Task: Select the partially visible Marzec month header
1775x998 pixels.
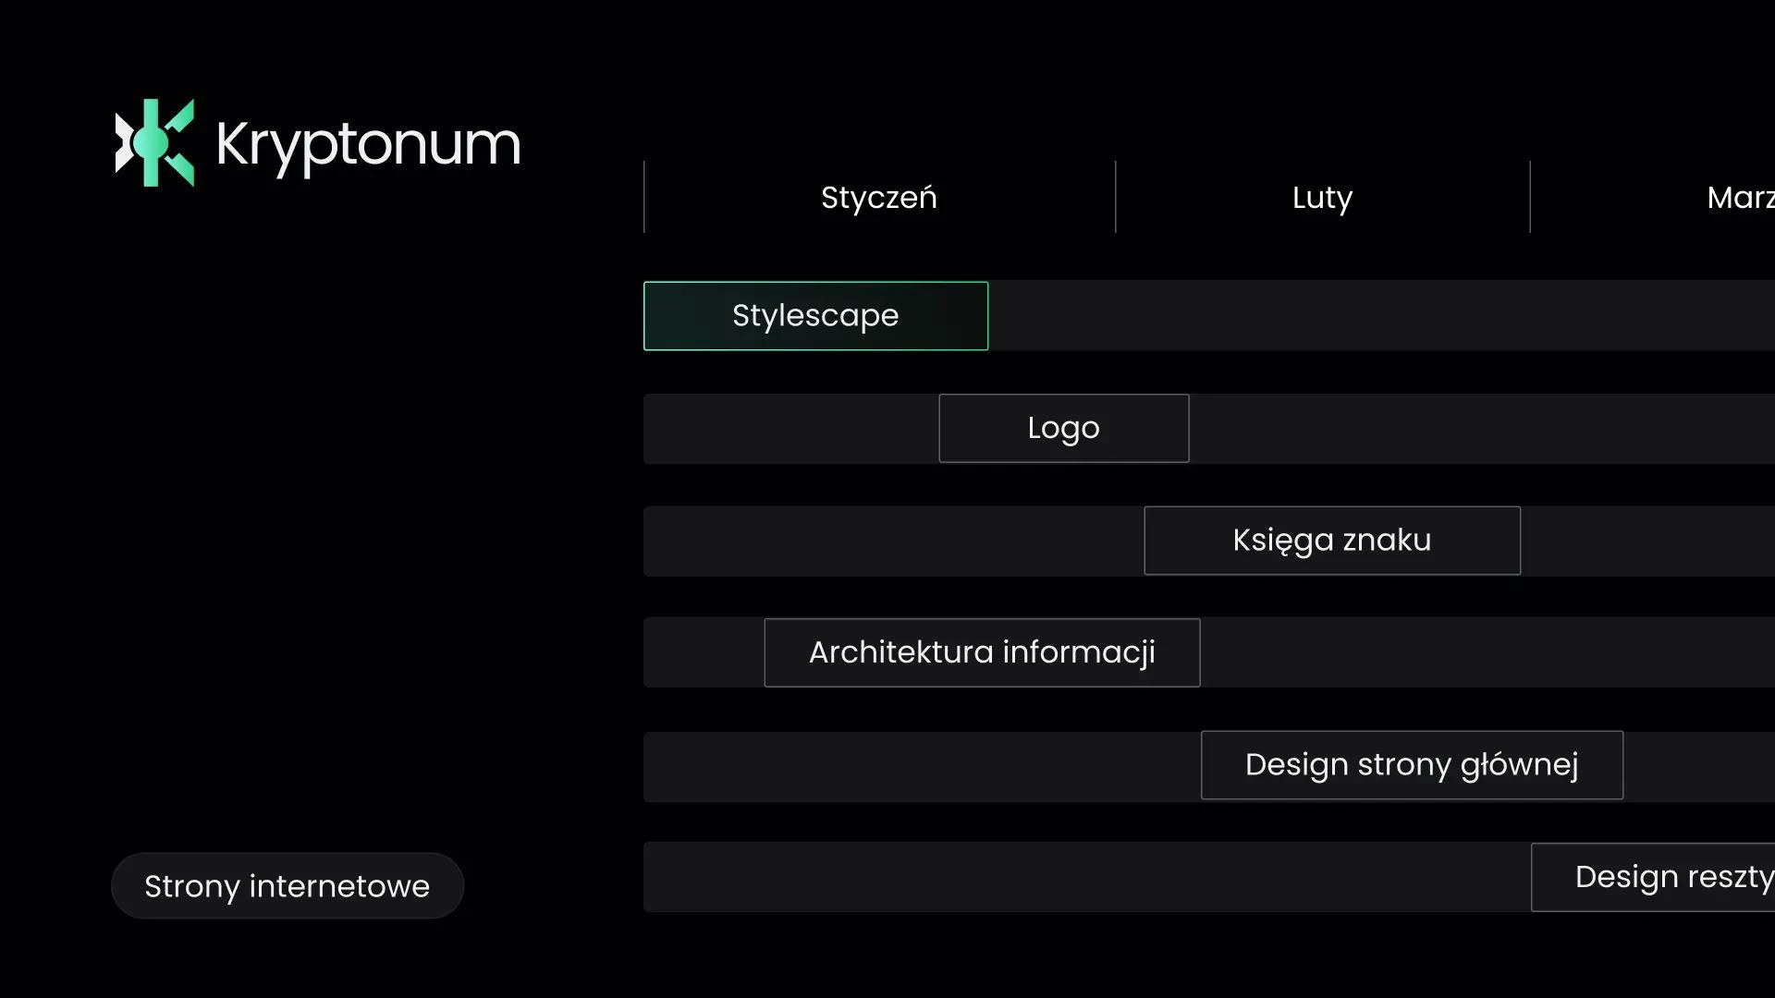Action: 1740,198
